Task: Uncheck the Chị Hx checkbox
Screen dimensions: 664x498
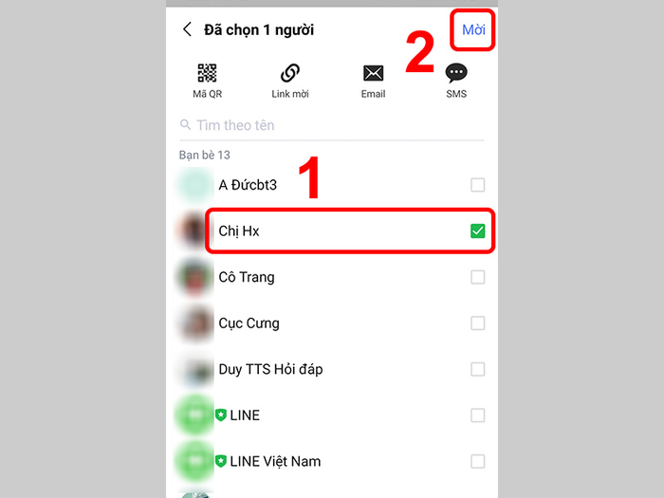Action: [478, 231]
